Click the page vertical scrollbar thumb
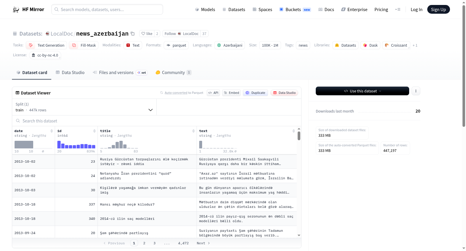The height and width of the screenshot is (251, 466). [x=464, y=65]
